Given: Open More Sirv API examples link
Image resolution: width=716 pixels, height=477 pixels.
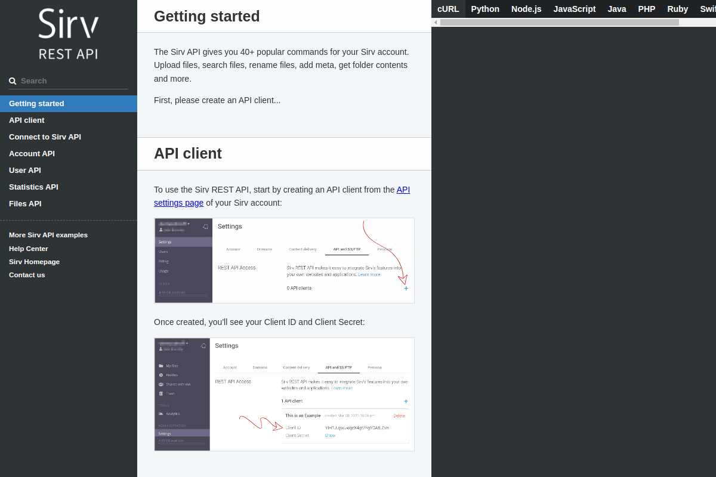Looking at the screenshot, I should (x=48, y=235).
